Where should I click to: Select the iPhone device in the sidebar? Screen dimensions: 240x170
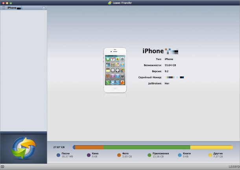click(x=24, y=8)
